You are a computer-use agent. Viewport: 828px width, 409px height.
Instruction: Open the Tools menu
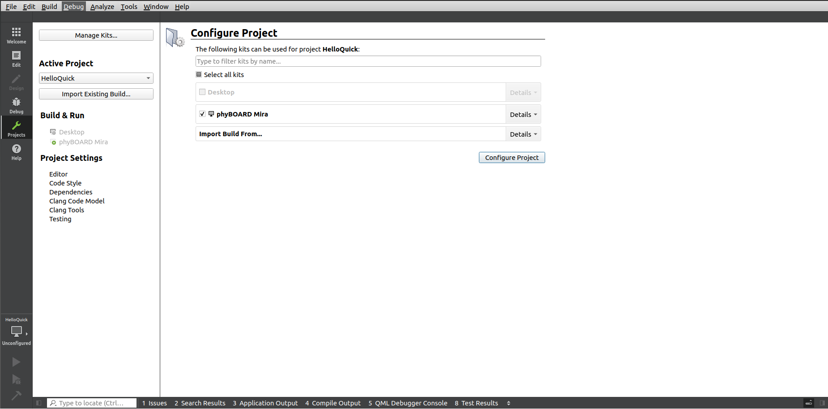coord(129,6)
